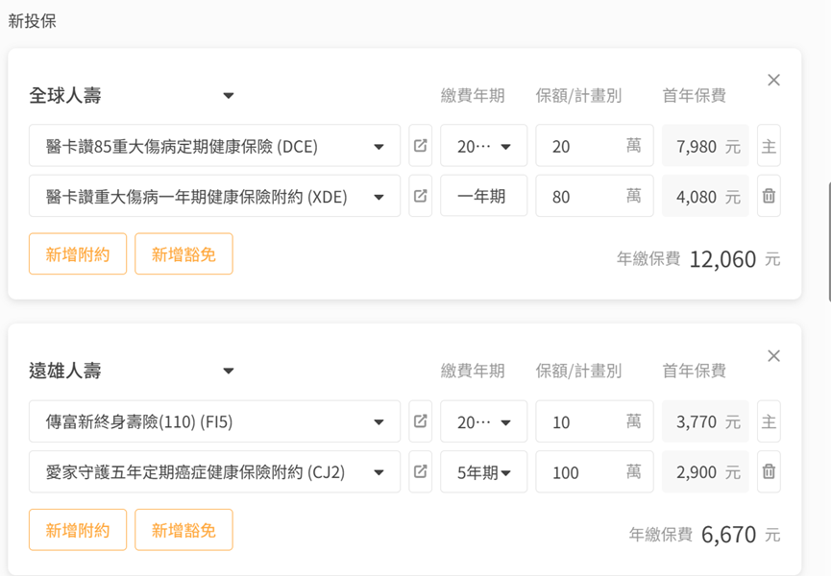Screen dimensions: 831x576
Task: Click the coverage amount field showing 80
Action: click(581, 197)
